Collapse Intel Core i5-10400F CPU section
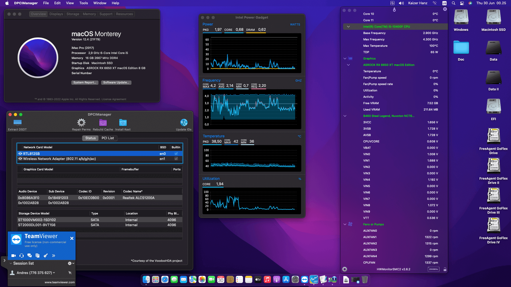The height and width of the screenshot is (287, 511). coord(348,27)
